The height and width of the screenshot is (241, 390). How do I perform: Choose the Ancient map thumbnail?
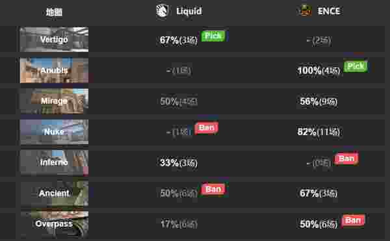54,194
